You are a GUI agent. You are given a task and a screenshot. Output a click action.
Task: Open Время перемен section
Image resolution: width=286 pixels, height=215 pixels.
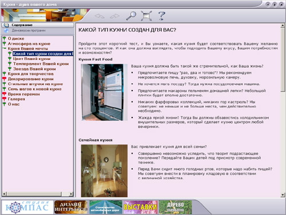pyautogui.click(x=24, y=94)
